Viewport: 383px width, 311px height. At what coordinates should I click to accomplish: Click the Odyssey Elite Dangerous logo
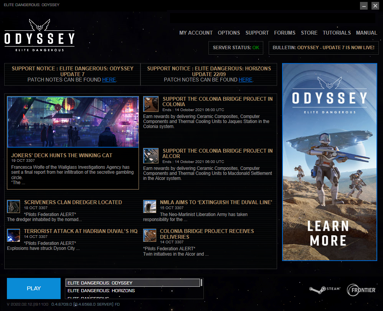point(39,35)
